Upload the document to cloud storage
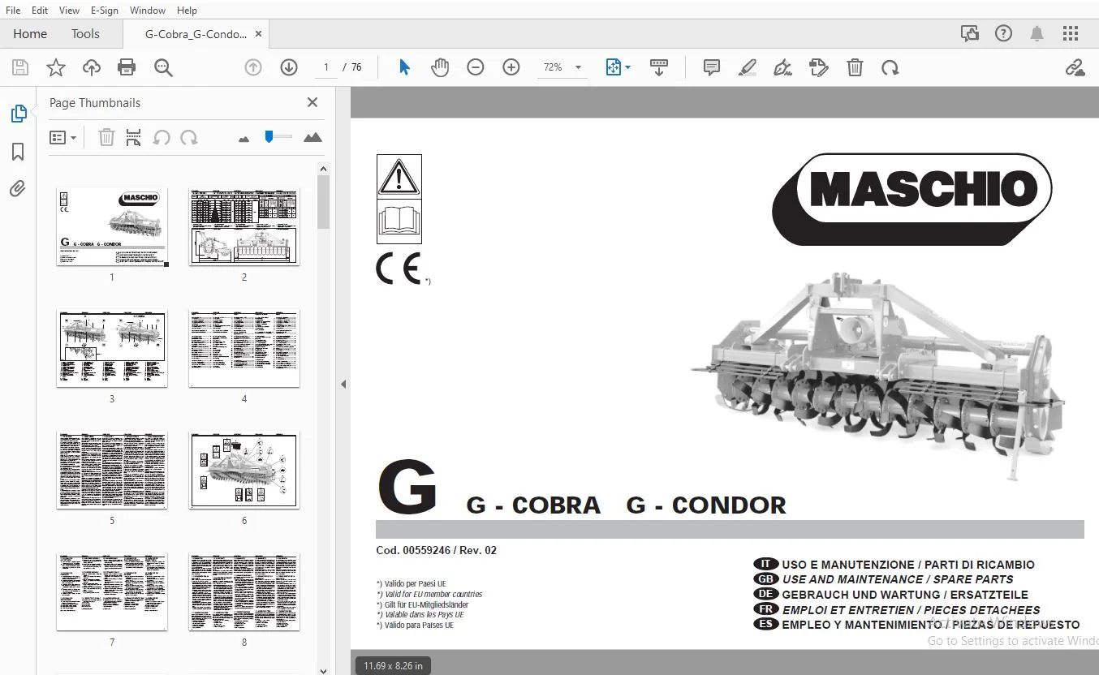 click(92, 67)
